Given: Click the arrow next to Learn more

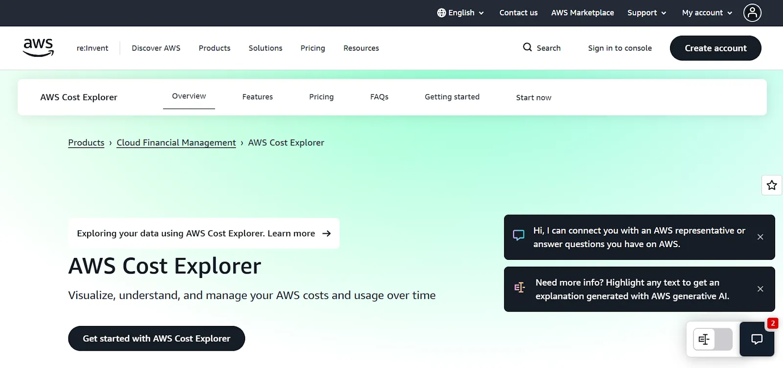Looking at the screenshot, I should [326, 233].
